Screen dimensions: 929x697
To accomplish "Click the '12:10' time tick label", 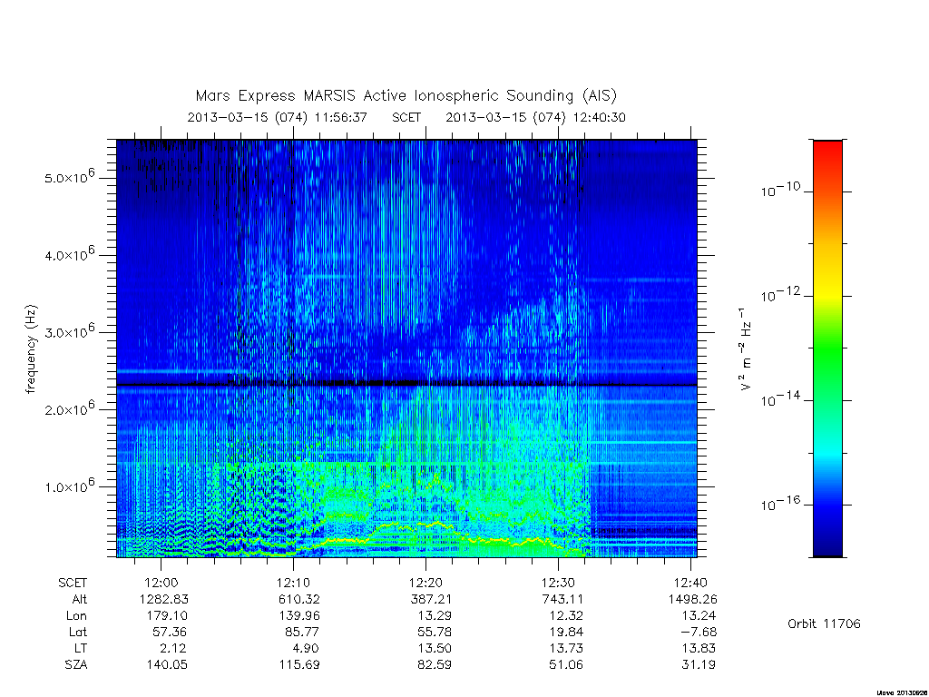I will coord(293,583).
